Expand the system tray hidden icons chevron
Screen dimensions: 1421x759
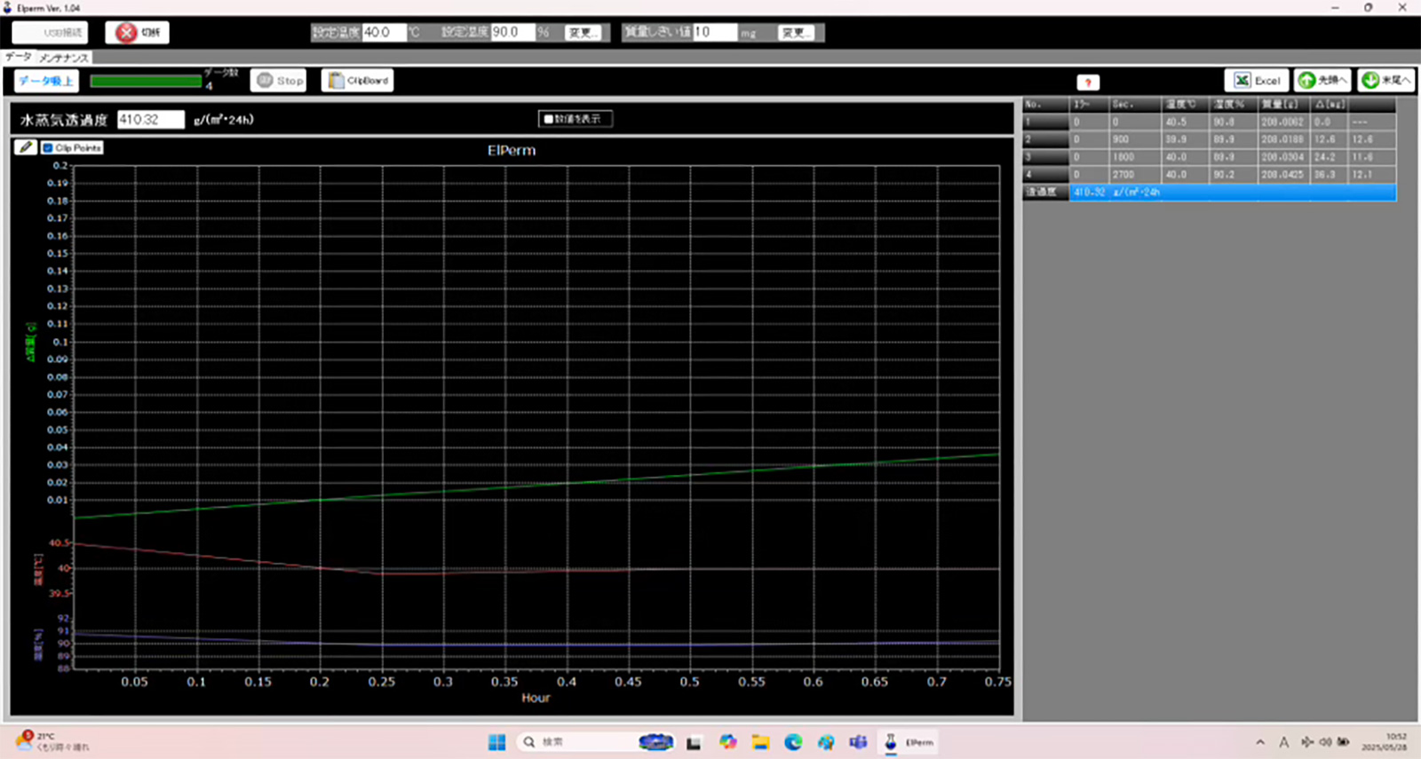(x=1260, y=742)
